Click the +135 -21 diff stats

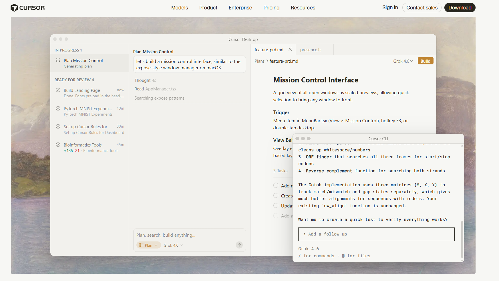pyautogui.click(x=71, y=151)
